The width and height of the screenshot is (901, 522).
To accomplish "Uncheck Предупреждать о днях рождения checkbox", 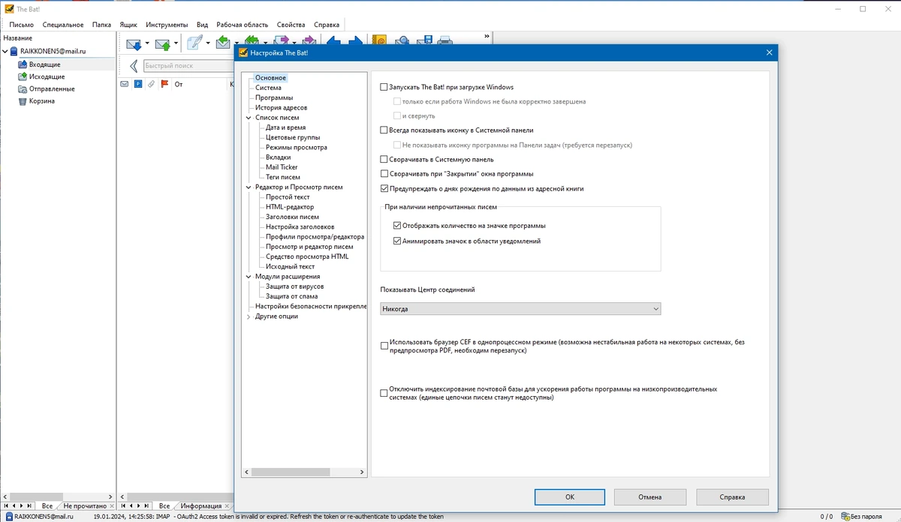I will (384, 189).
